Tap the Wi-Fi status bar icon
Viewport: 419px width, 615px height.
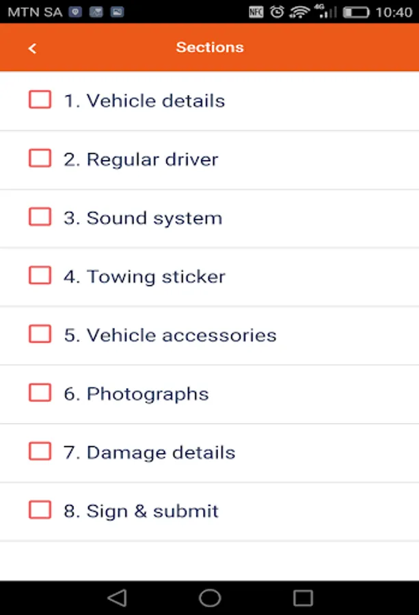pos(299,12)
